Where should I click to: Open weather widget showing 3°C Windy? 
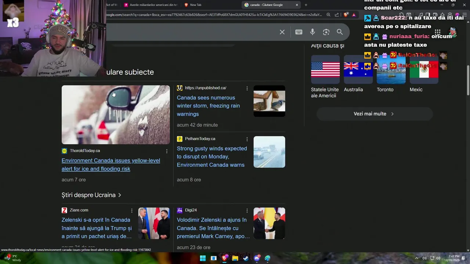[x=13, y=258]
